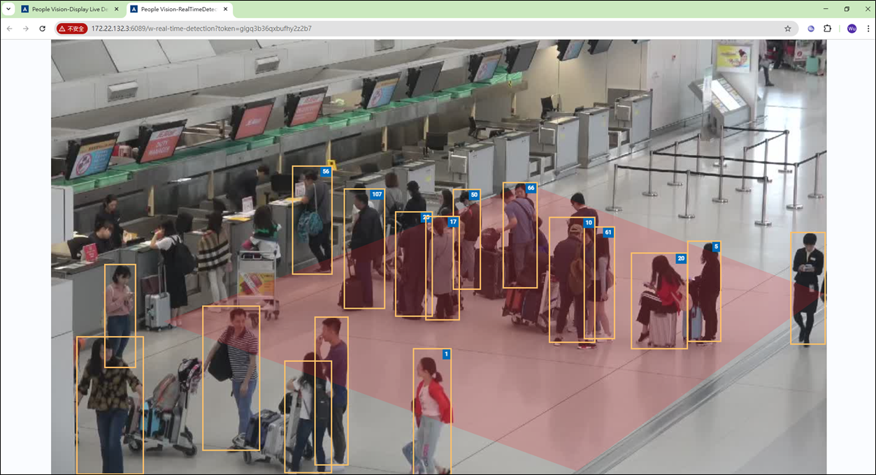This screenshot has height=475, width=876.
Task: Go forward to the next page
Action: [x=27, y=29]
